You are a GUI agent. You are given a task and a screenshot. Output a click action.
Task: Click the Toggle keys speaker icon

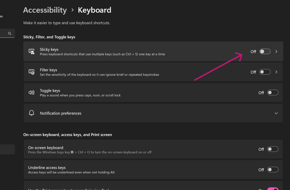coord(32,93)
